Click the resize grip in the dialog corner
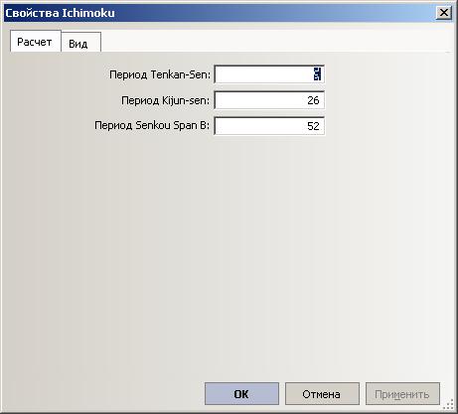This screenshot has width=458, height=414. [x=448, y=404]
